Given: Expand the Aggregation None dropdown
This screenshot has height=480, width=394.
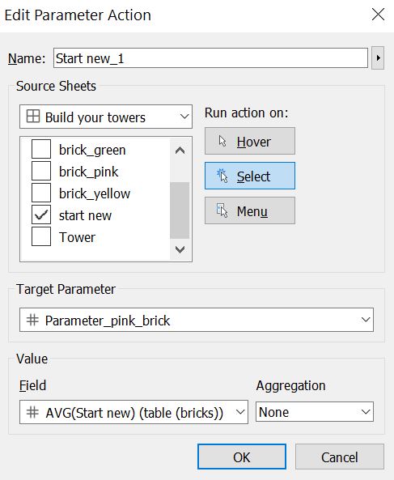Looking at the screenshot, I should 315,412.
